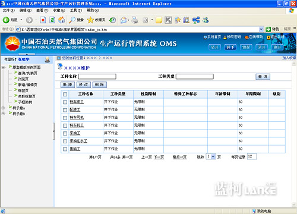This screenshot has height=214, width=297.
Task: Expand the 例示意A tree node
Action: [3, 108]
